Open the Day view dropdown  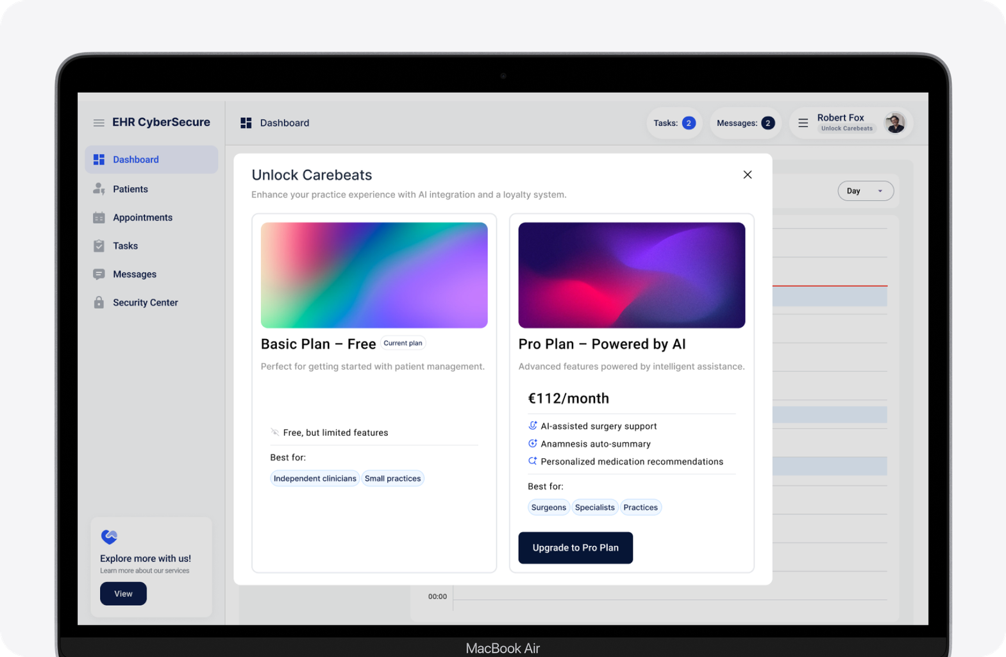click(865, 191)
